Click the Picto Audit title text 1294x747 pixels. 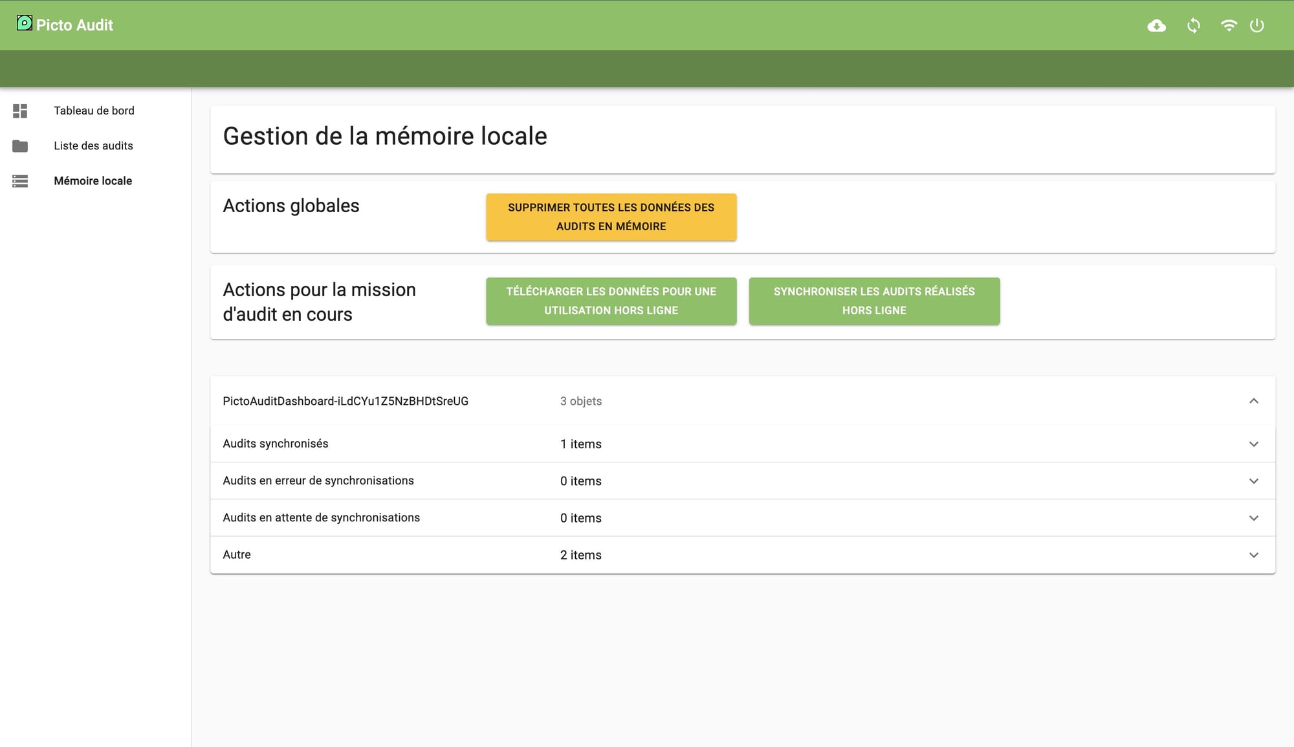tap(74, 25)
